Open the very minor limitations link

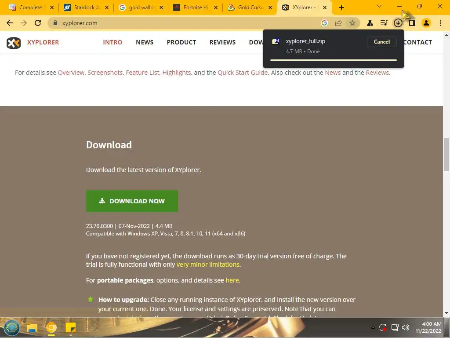pyautogui.click(x=208, y=265)
